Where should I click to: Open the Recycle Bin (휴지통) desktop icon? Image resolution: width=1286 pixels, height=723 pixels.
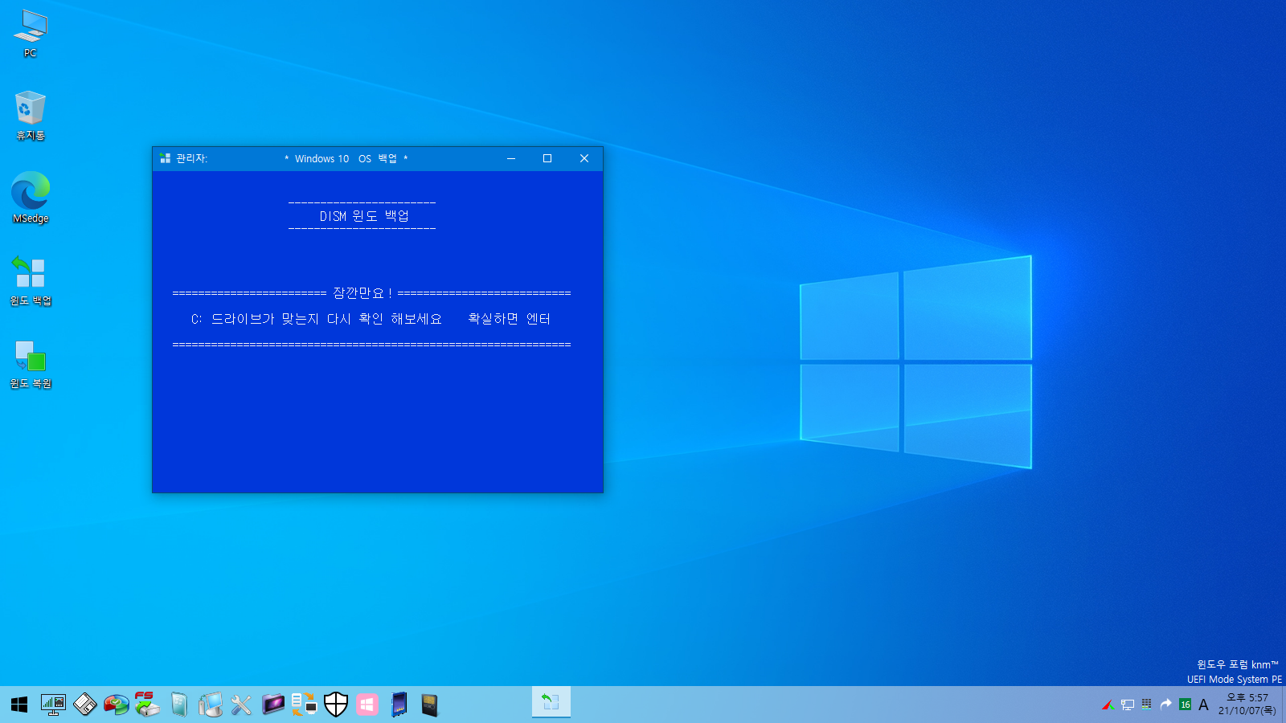[31, 116]
